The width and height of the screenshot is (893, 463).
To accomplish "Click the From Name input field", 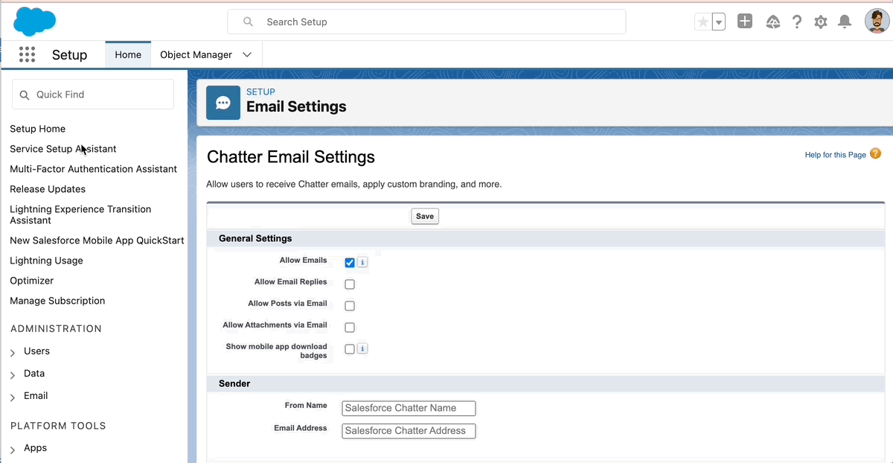I will (409, 408).
